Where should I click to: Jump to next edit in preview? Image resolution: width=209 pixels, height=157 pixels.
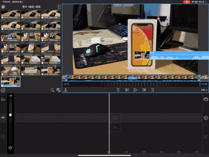coord(144,90)
